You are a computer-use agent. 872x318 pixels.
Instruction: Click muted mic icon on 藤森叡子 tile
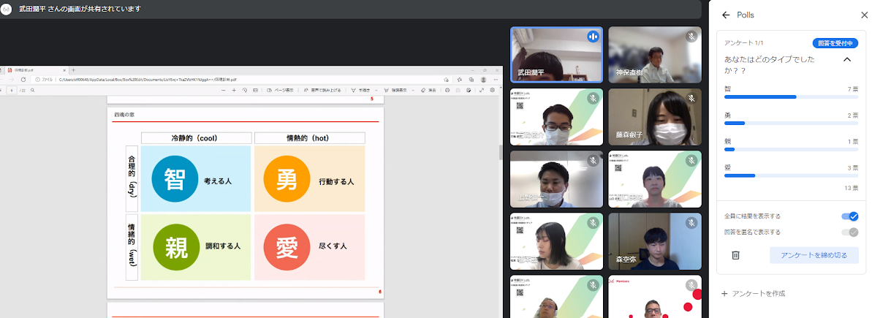pos(691,99)
